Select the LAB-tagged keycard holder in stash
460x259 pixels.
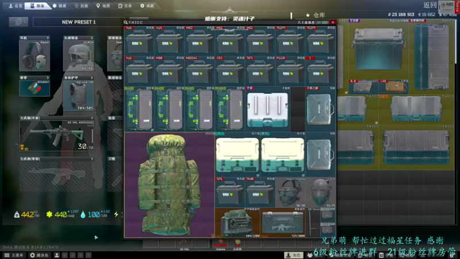394,87
